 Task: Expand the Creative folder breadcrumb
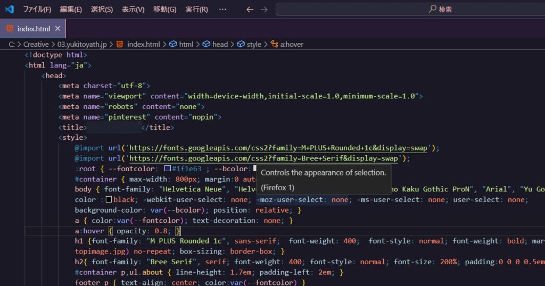36,44
